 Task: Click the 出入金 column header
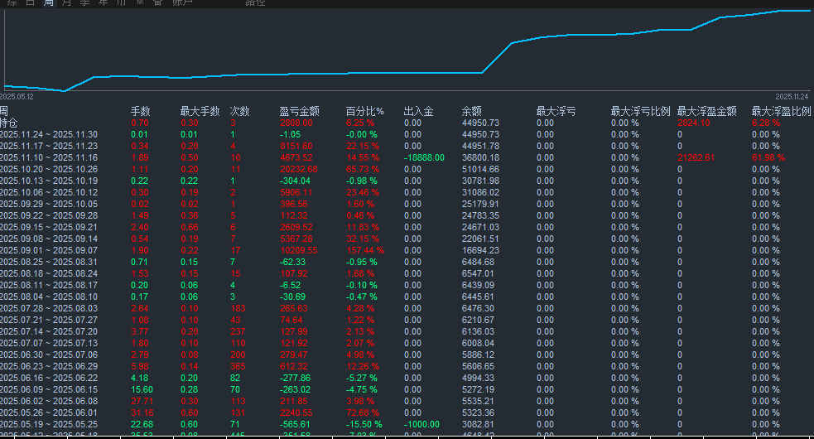tap(418, 111)
